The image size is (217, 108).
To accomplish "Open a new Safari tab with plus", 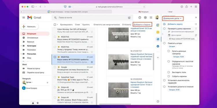I will click(191, 7).
